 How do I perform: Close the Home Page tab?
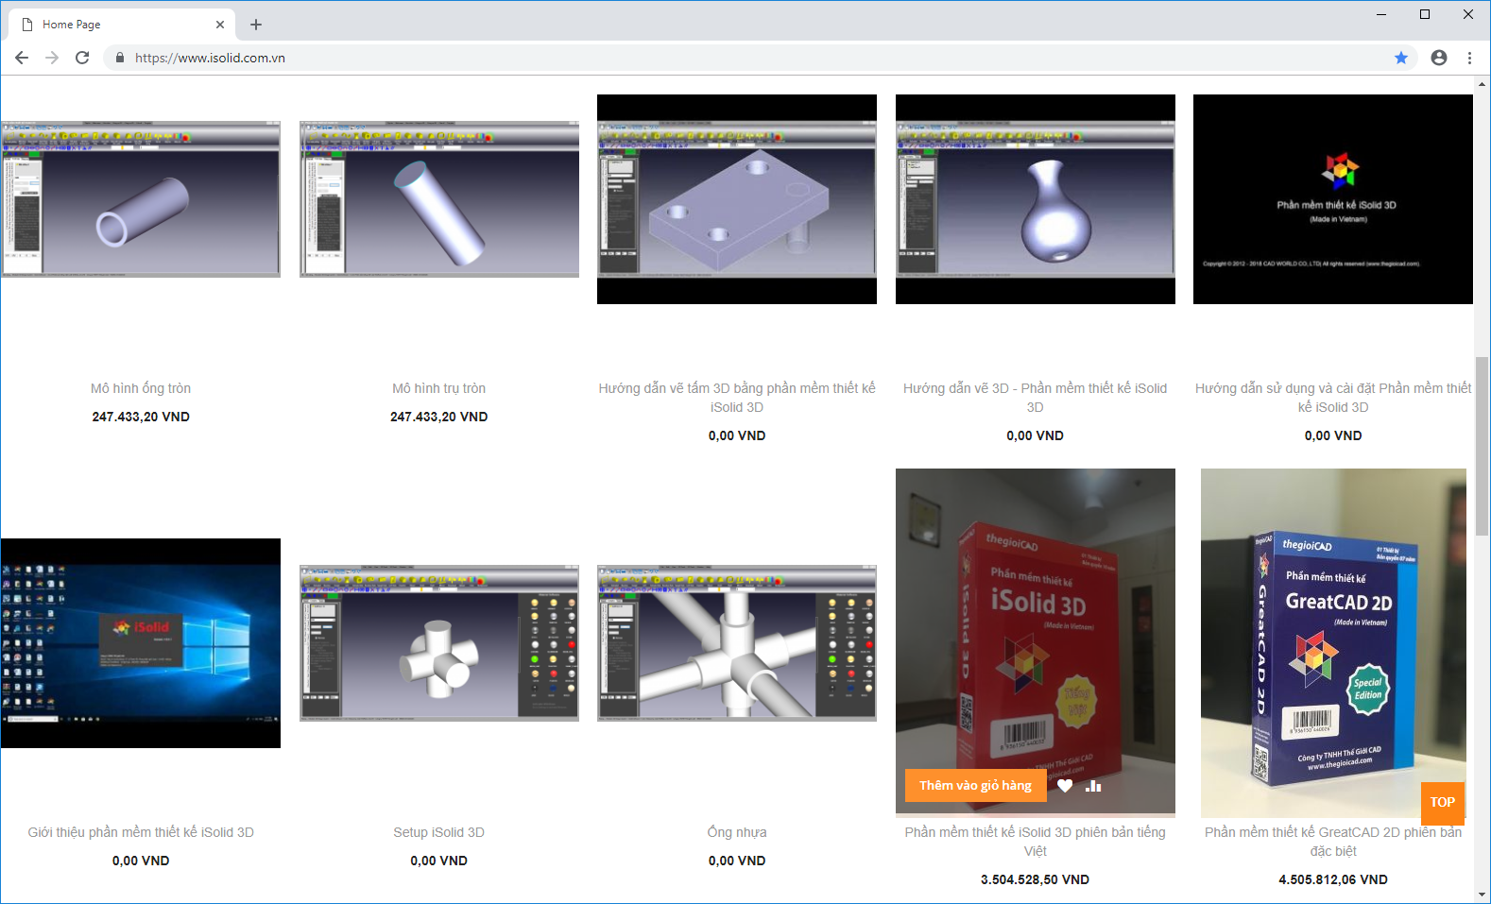220,25
